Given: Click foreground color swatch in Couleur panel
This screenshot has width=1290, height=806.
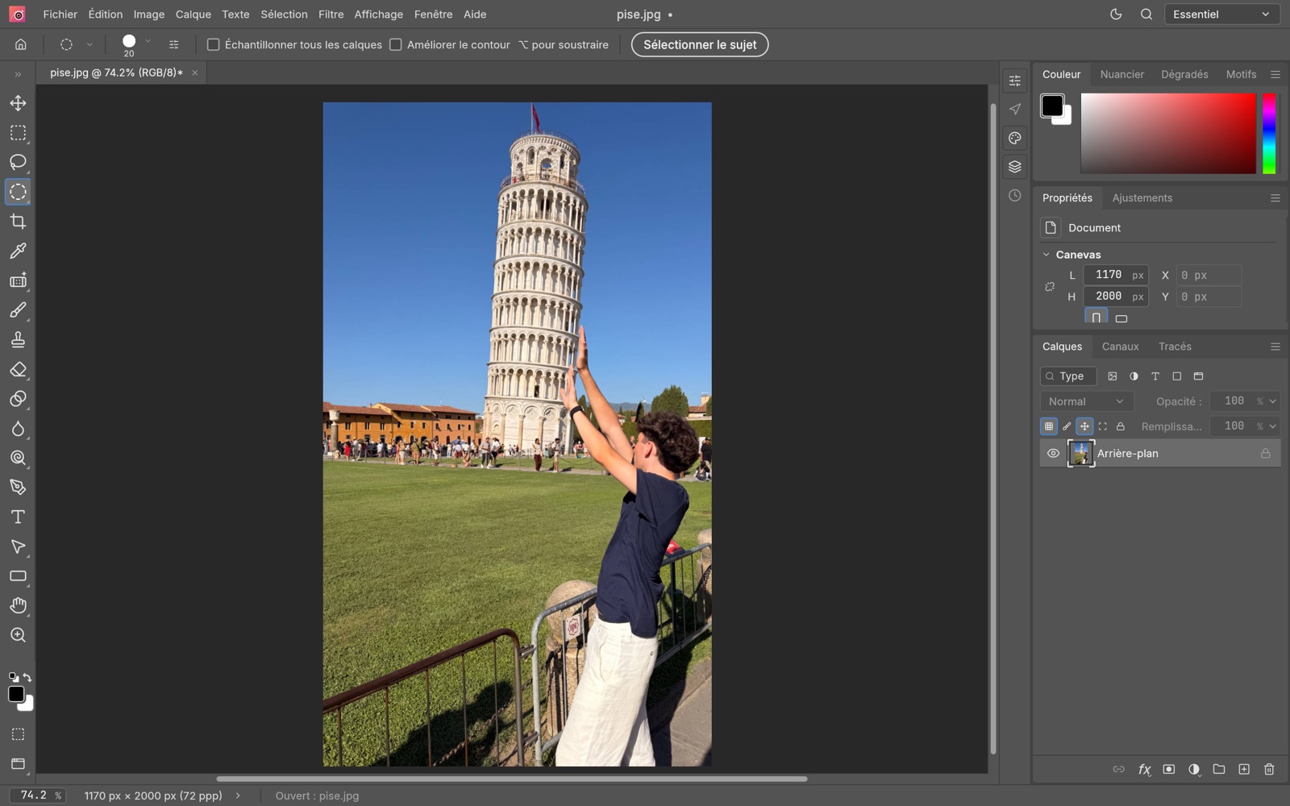Looking at the screenshot, I should [x=1051, y=106].
